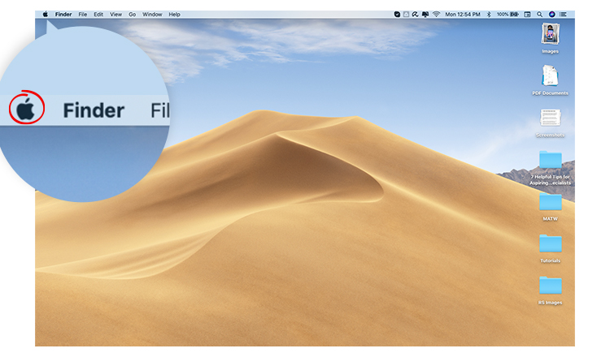This screenshot has height=357, width=610.
Task: Click the Mon 12:54 PM clock
Action: (x=463, y=15)
